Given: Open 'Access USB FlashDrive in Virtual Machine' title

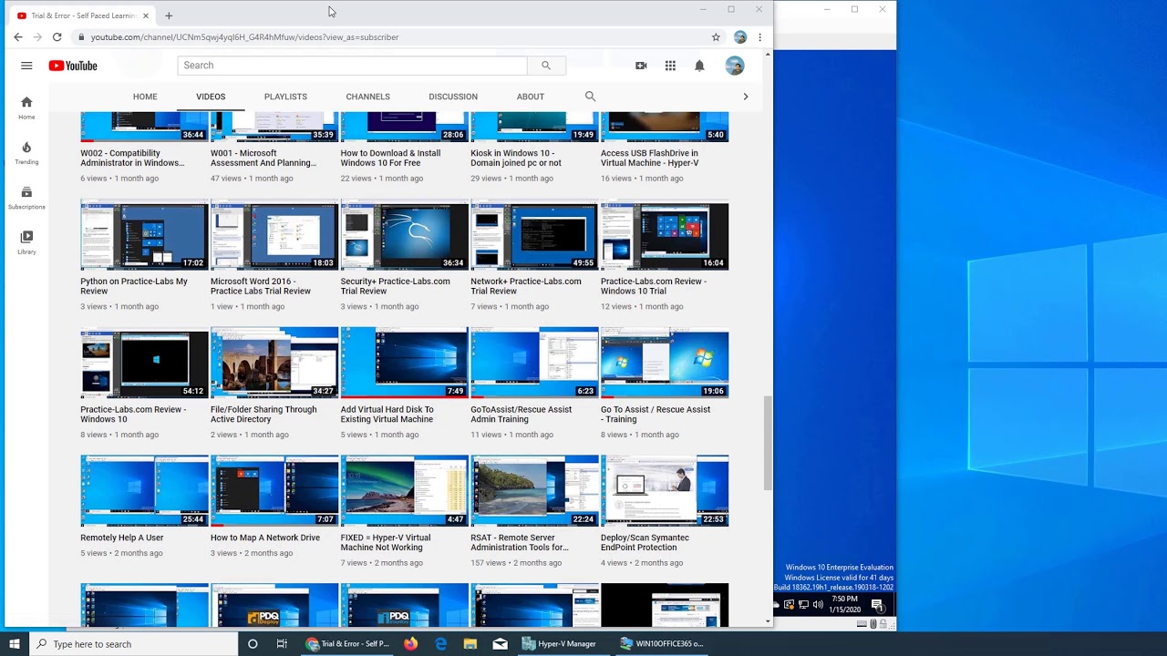Looking at the screenshot, I should (x=649, y=159).
